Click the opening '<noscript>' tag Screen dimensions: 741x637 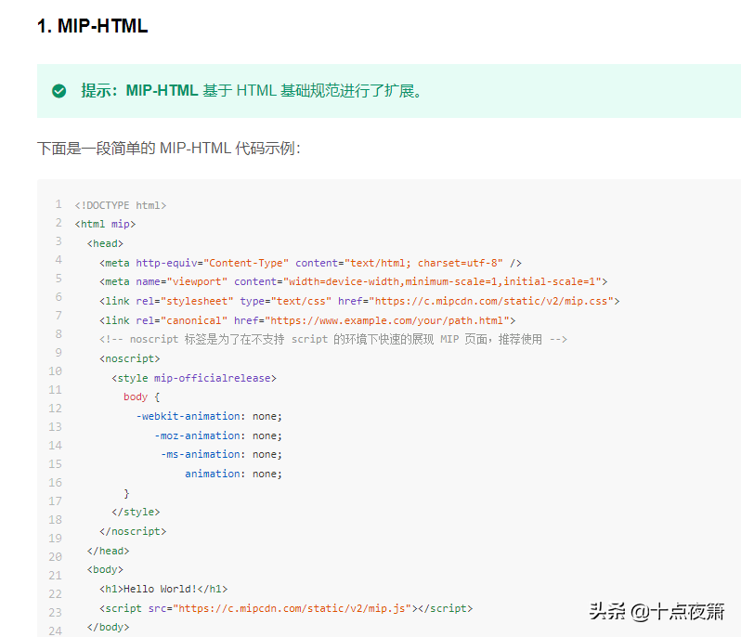coord(129,359)
